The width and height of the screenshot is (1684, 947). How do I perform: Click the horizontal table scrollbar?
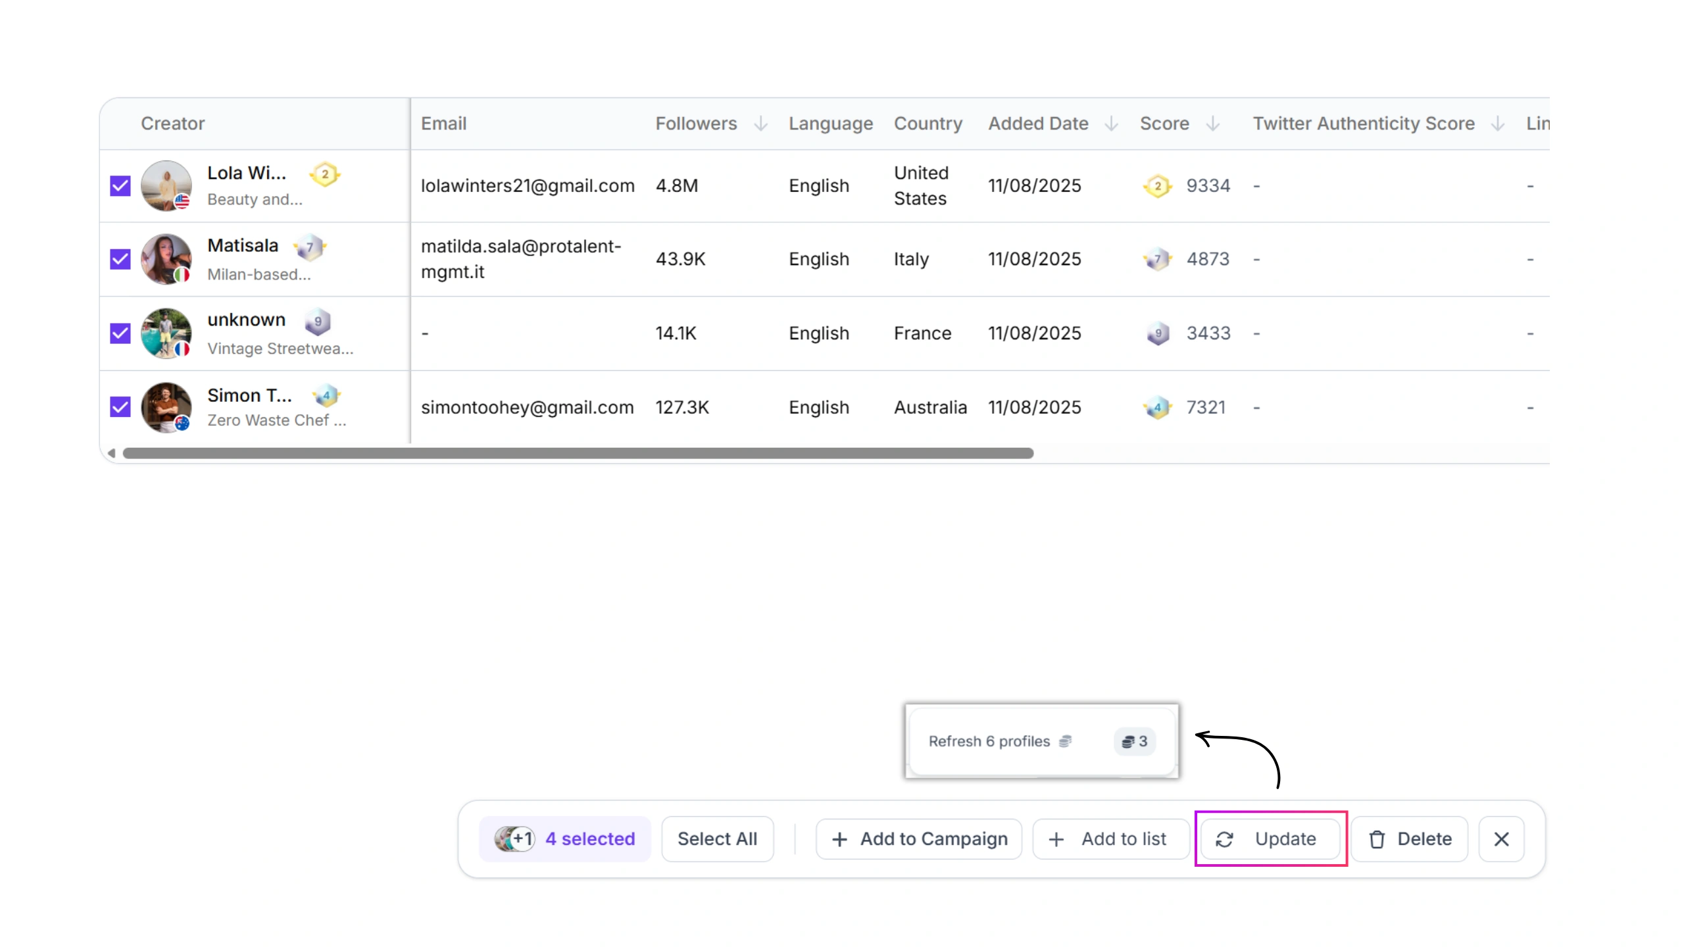(x=578, y=453)
